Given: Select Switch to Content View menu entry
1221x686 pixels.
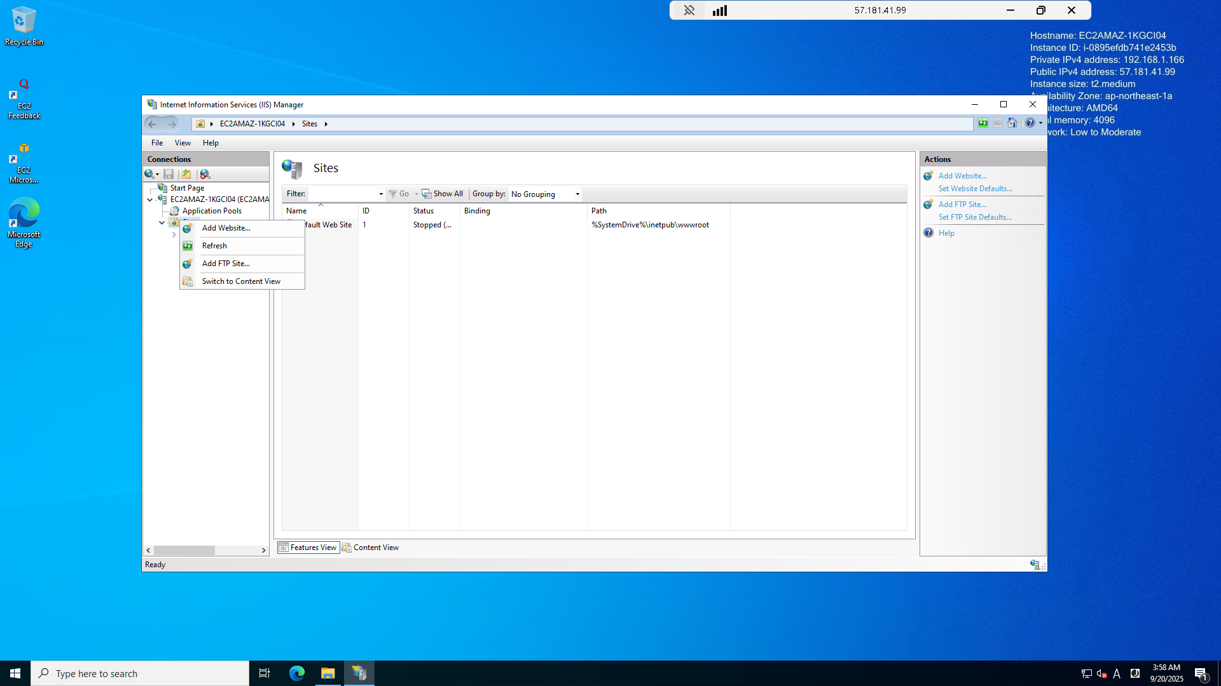Looking at the screenshot, I should pos(240,281).
